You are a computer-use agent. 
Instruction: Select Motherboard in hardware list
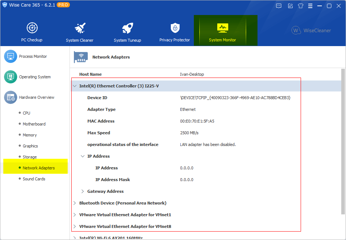[x=34, y=124]
